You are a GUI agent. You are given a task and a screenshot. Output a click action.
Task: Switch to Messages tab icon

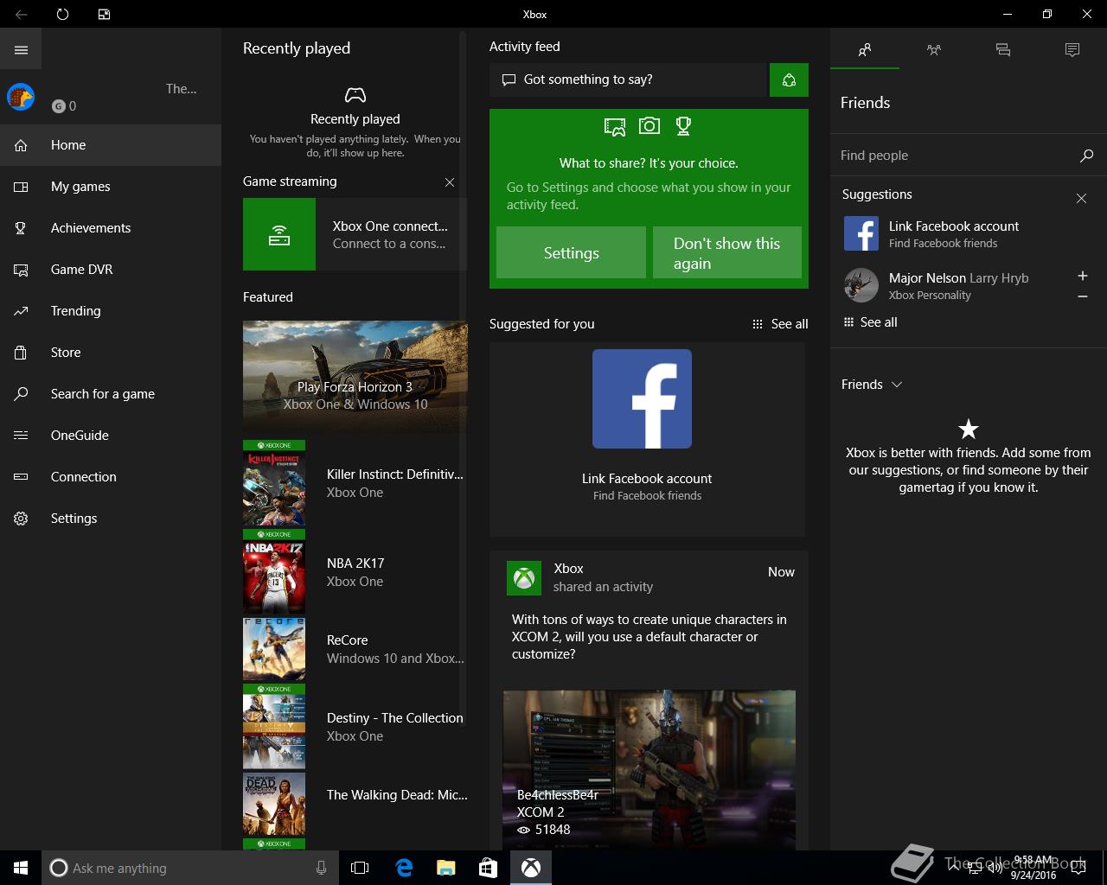coord(1003,50)
